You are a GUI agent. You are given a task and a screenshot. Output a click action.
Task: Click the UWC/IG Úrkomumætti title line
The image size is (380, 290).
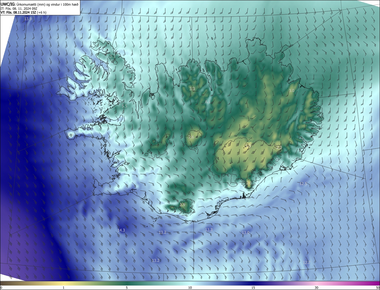[x=39, y=4]
